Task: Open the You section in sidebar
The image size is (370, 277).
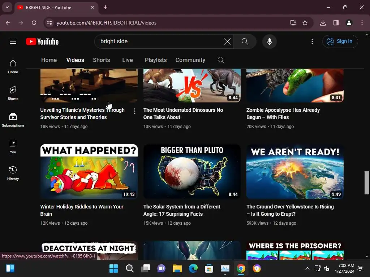Action: click(13, 146)
